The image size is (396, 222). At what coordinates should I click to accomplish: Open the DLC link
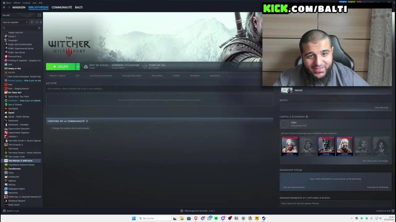click(x=78, y=76)
